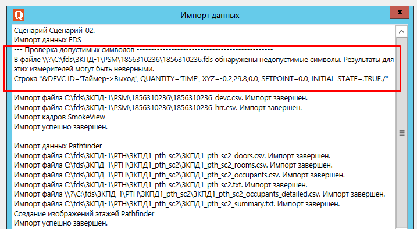
Task: Click the line 'Импорт данных FDS'
Action: (x=48, y=40)
